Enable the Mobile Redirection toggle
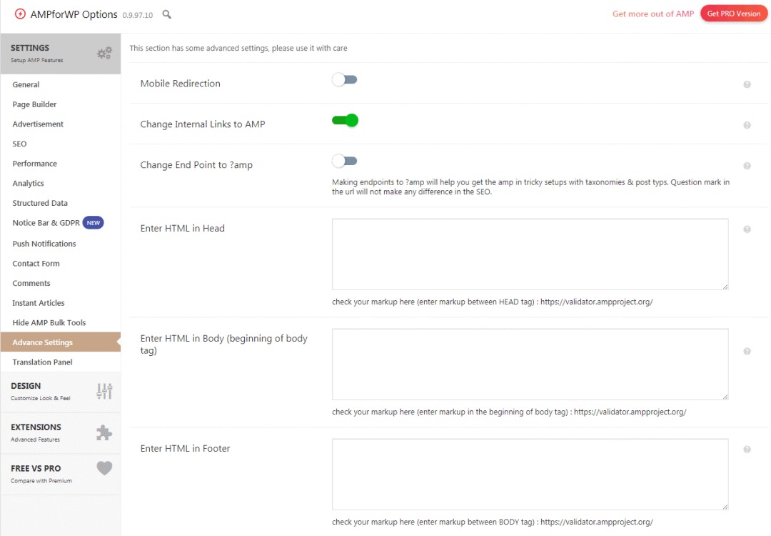The height and width of the screenshot is (536, 771). click(344, 80)
